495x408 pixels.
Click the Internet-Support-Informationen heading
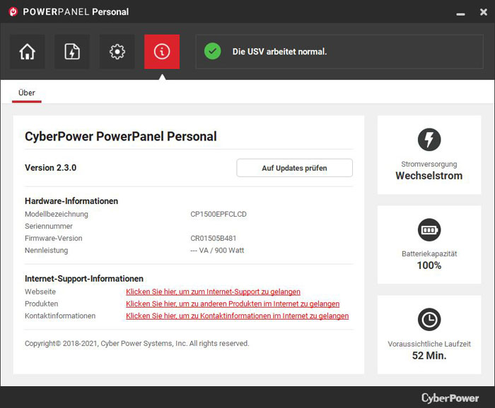(x=84, y=279)
